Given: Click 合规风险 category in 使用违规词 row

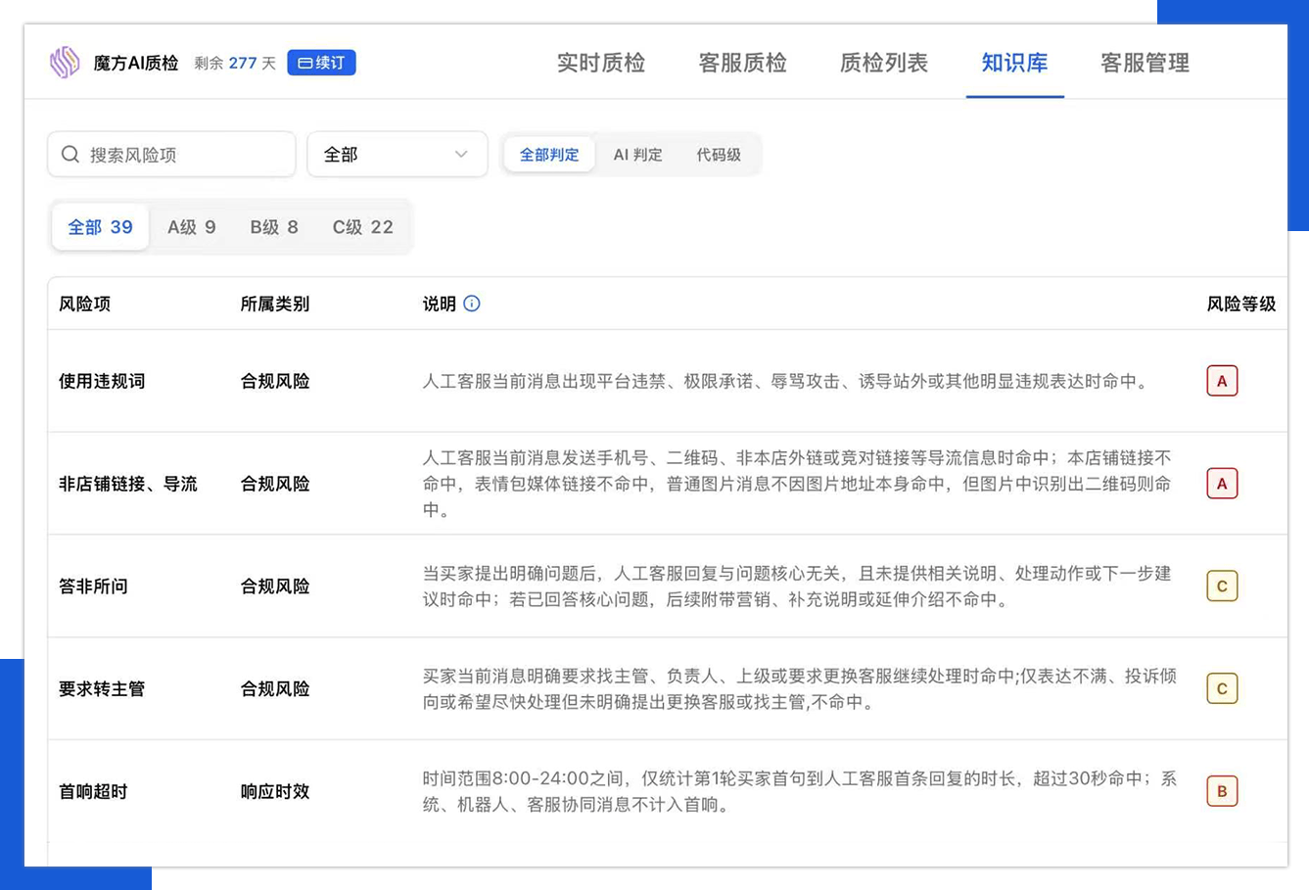Looking at the screenshot, I should [275, 381].
